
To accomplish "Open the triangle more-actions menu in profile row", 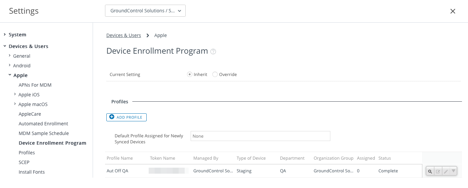I will (x=453, y=171).
